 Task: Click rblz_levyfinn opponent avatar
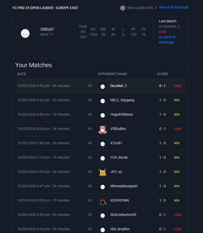tap(103, 229)
